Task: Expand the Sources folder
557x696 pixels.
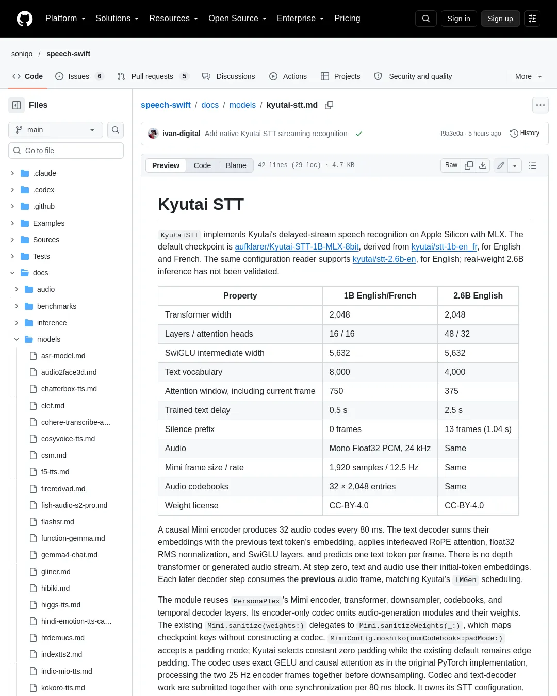Action: (12, 240)
